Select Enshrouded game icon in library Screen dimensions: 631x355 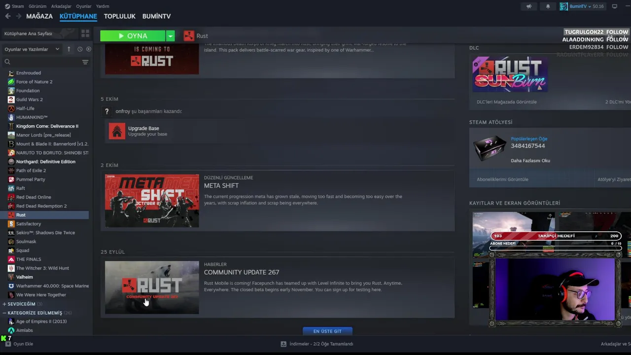point(11,73)
